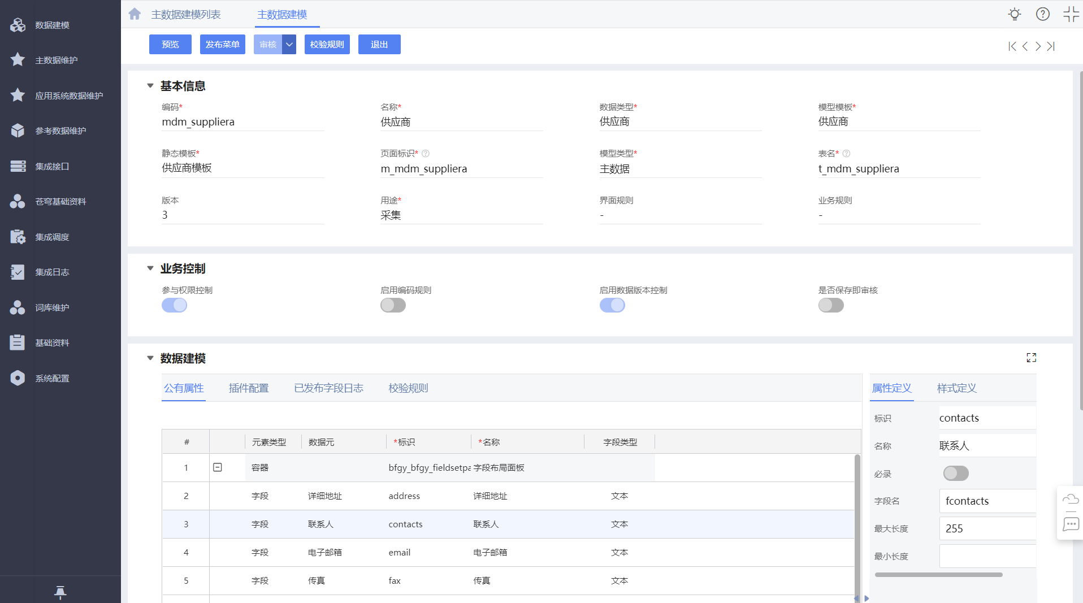The image size is (1083, 603).
Task: Click the lightbulb theme icon
Action: 1015,14
